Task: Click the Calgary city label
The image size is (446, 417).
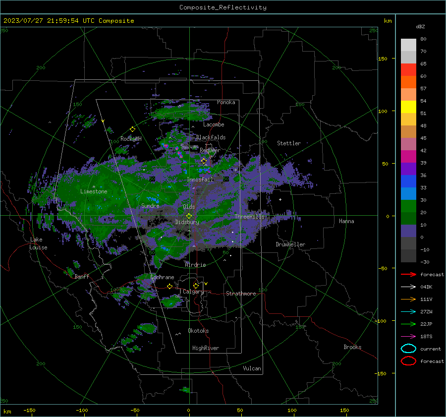Action: pyautogui.click(x=193, y=292)
